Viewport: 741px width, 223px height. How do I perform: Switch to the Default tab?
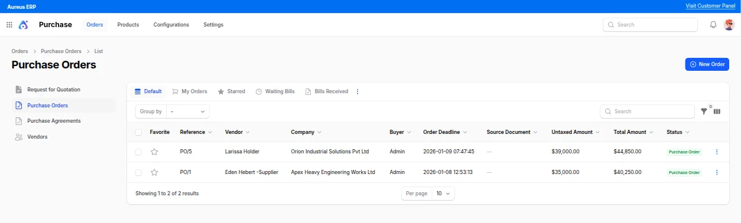coord(148,91)
